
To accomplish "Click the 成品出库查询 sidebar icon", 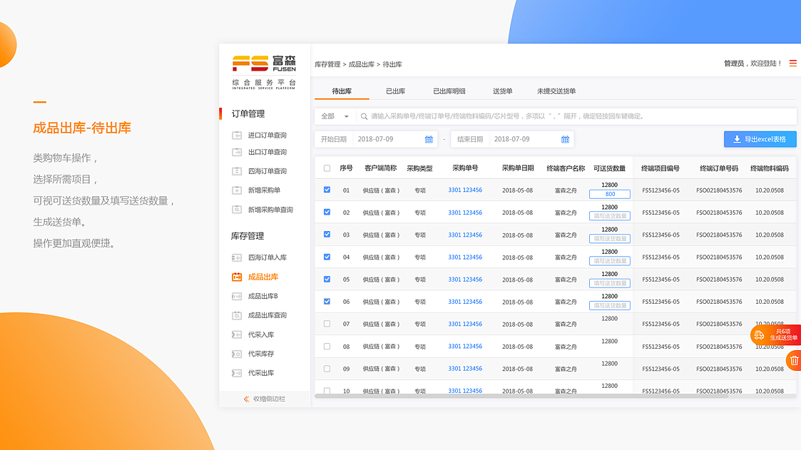I will click(237, 316).
